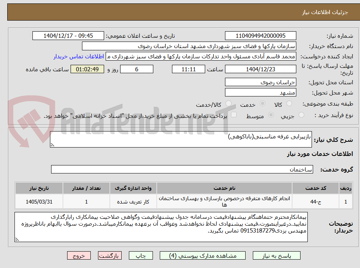This screenshot has height=268, width=360.
Task: Select the خدمت radio option
Action: 262,104
